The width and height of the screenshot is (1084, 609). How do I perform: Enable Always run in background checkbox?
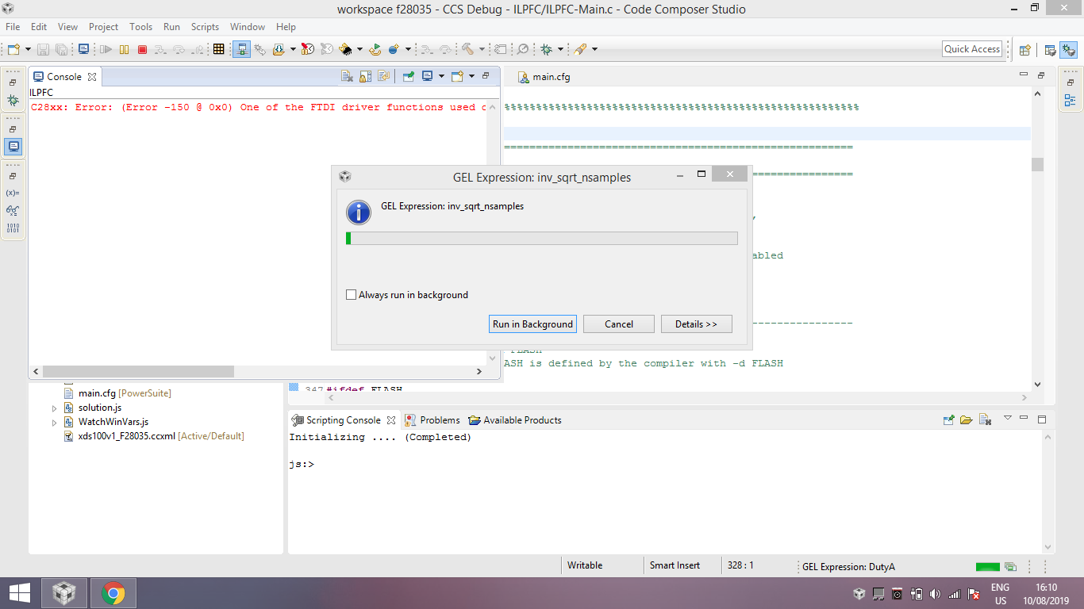[x=352, y=295]
